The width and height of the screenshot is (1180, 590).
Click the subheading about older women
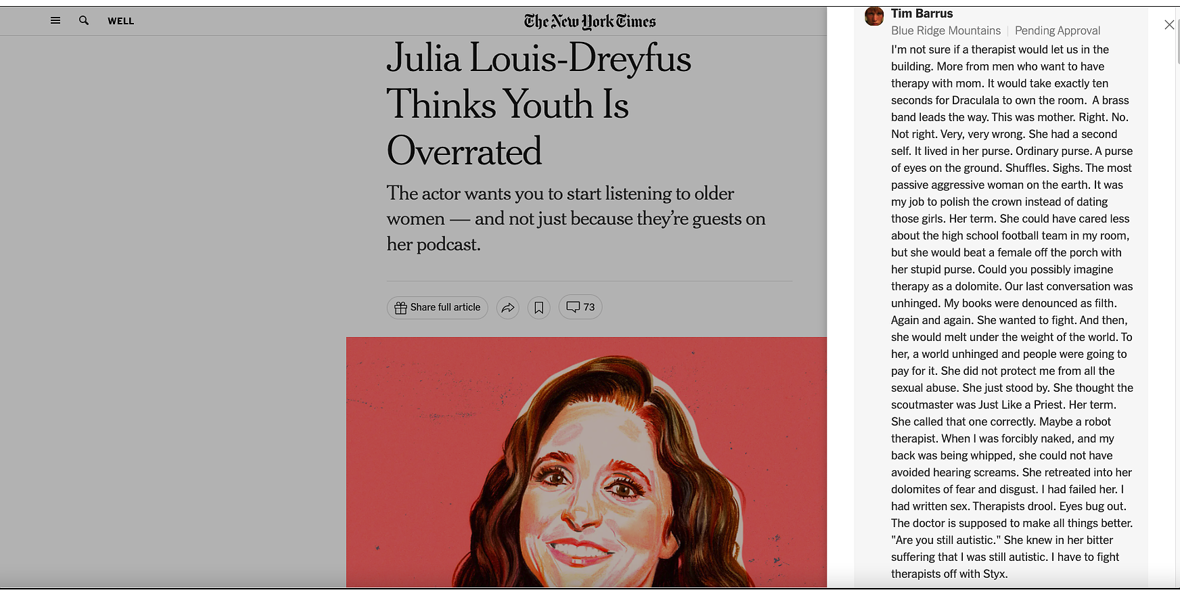(x=576, y=219)
